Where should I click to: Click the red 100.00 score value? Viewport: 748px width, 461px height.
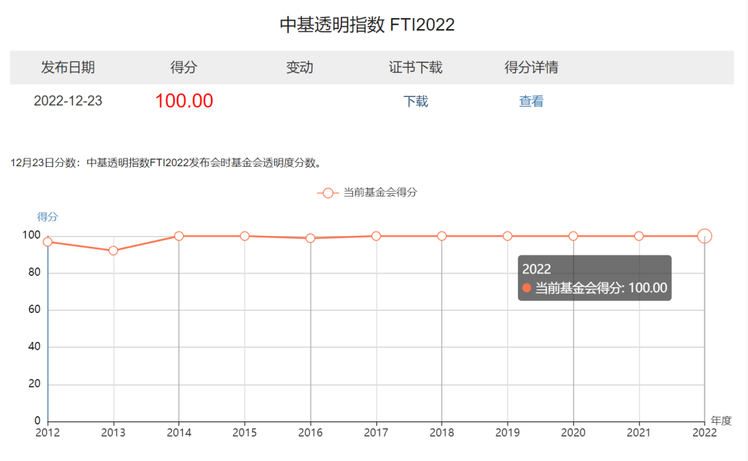[x=184, y=101]
